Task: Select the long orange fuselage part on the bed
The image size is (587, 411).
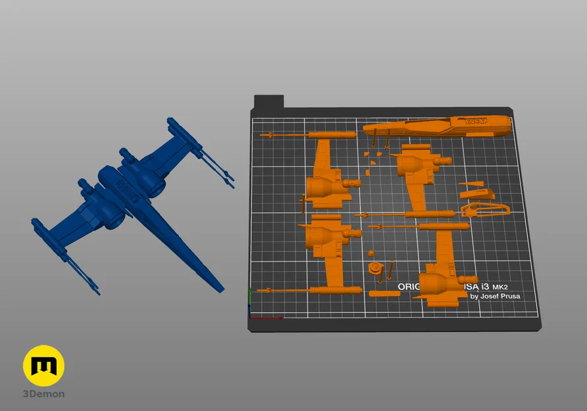Action: 437,126
